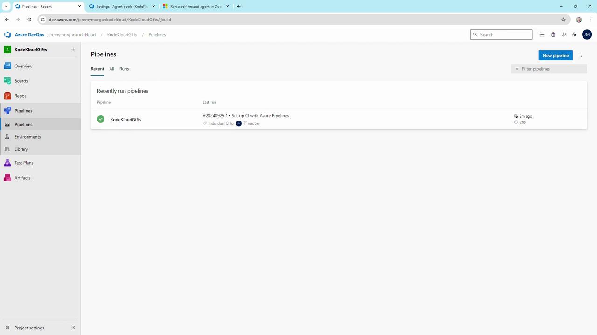This screenshot has width=597, height=335.
Task: Click the Filter pipelines field
Action: pos(549,69)
